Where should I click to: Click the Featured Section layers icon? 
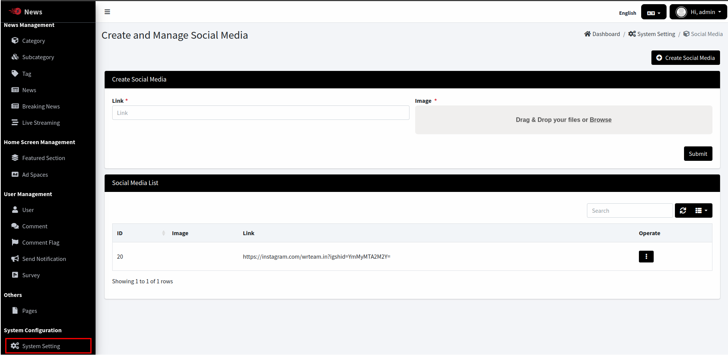[x=15, y=158]
